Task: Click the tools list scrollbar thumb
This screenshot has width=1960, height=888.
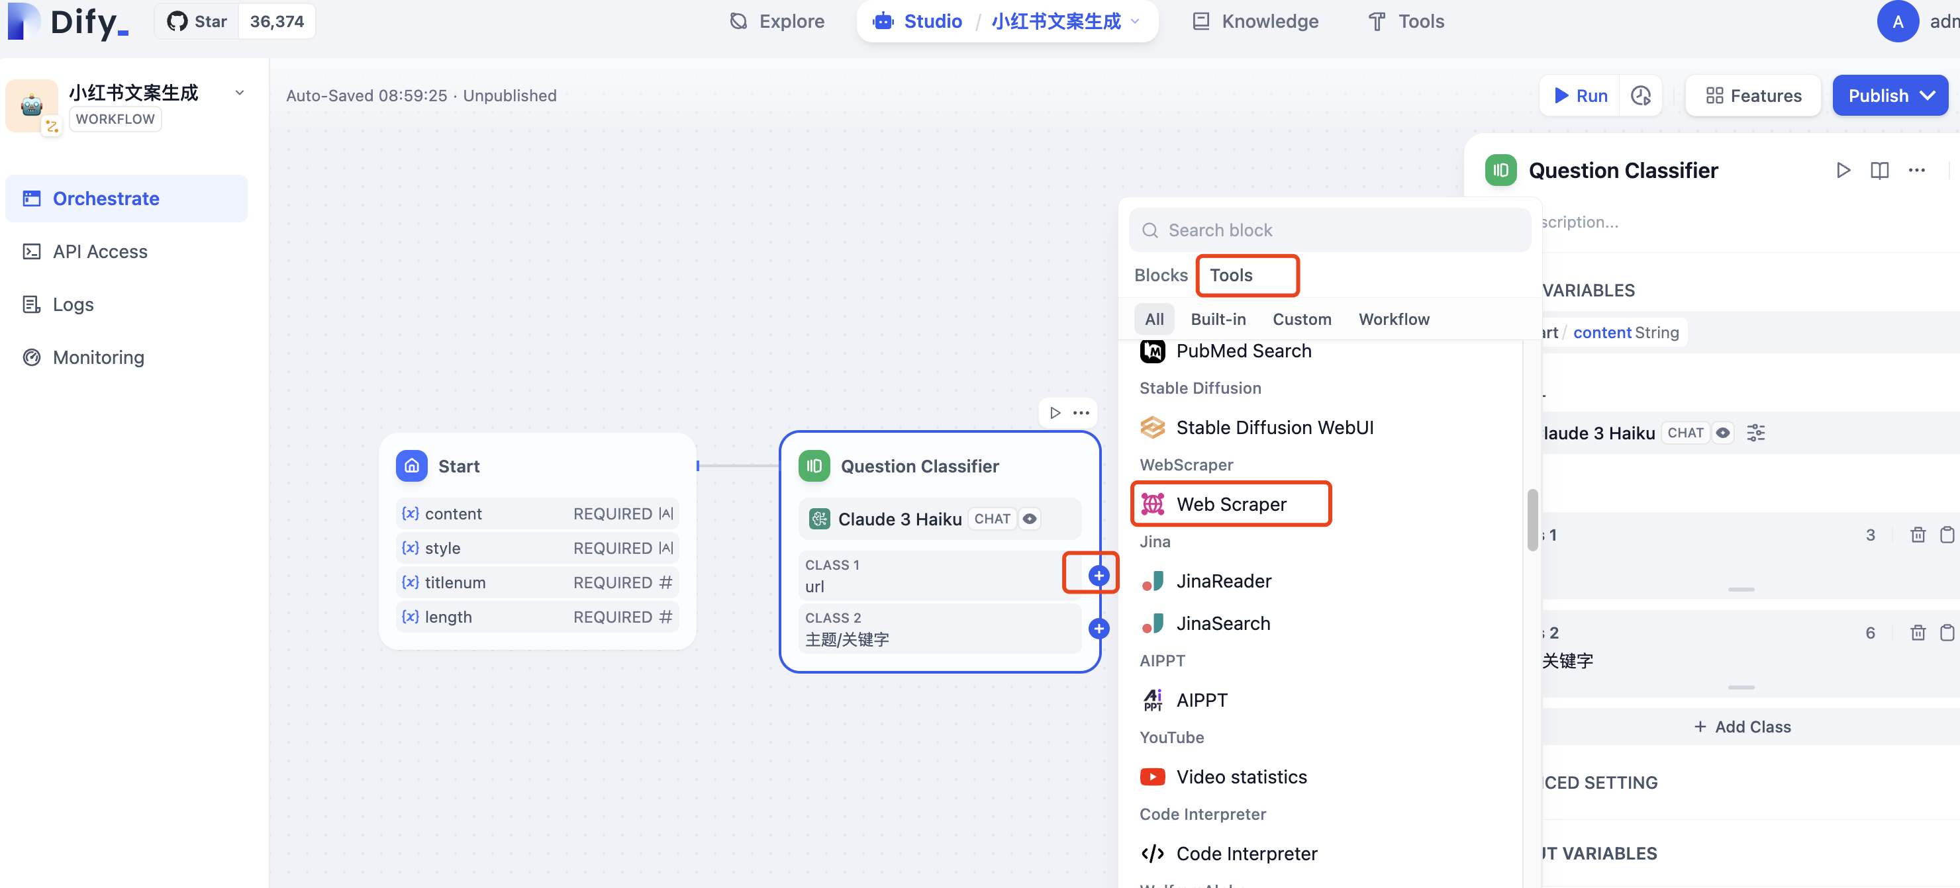Action: pyautogui.click(x=1532, y=520)
